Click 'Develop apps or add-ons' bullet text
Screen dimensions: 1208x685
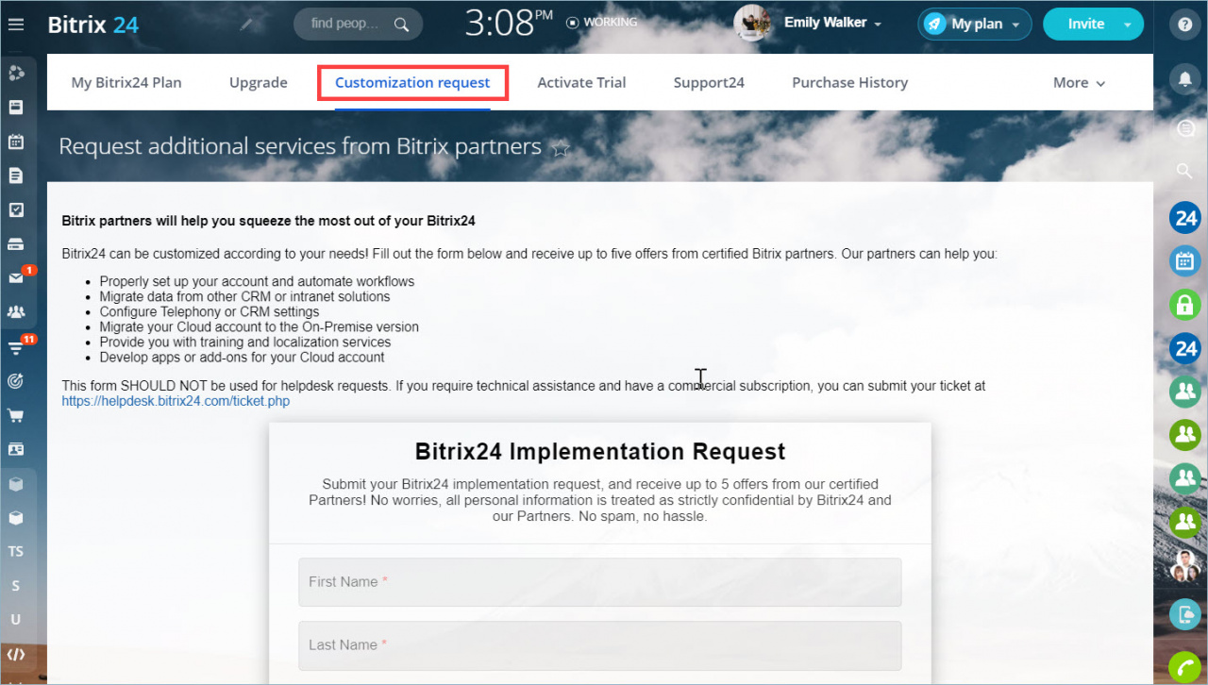click(x=243, y=358)
